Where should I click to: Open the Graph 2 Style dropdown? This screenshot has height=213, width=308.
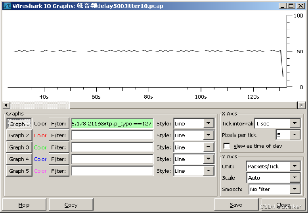194,135
